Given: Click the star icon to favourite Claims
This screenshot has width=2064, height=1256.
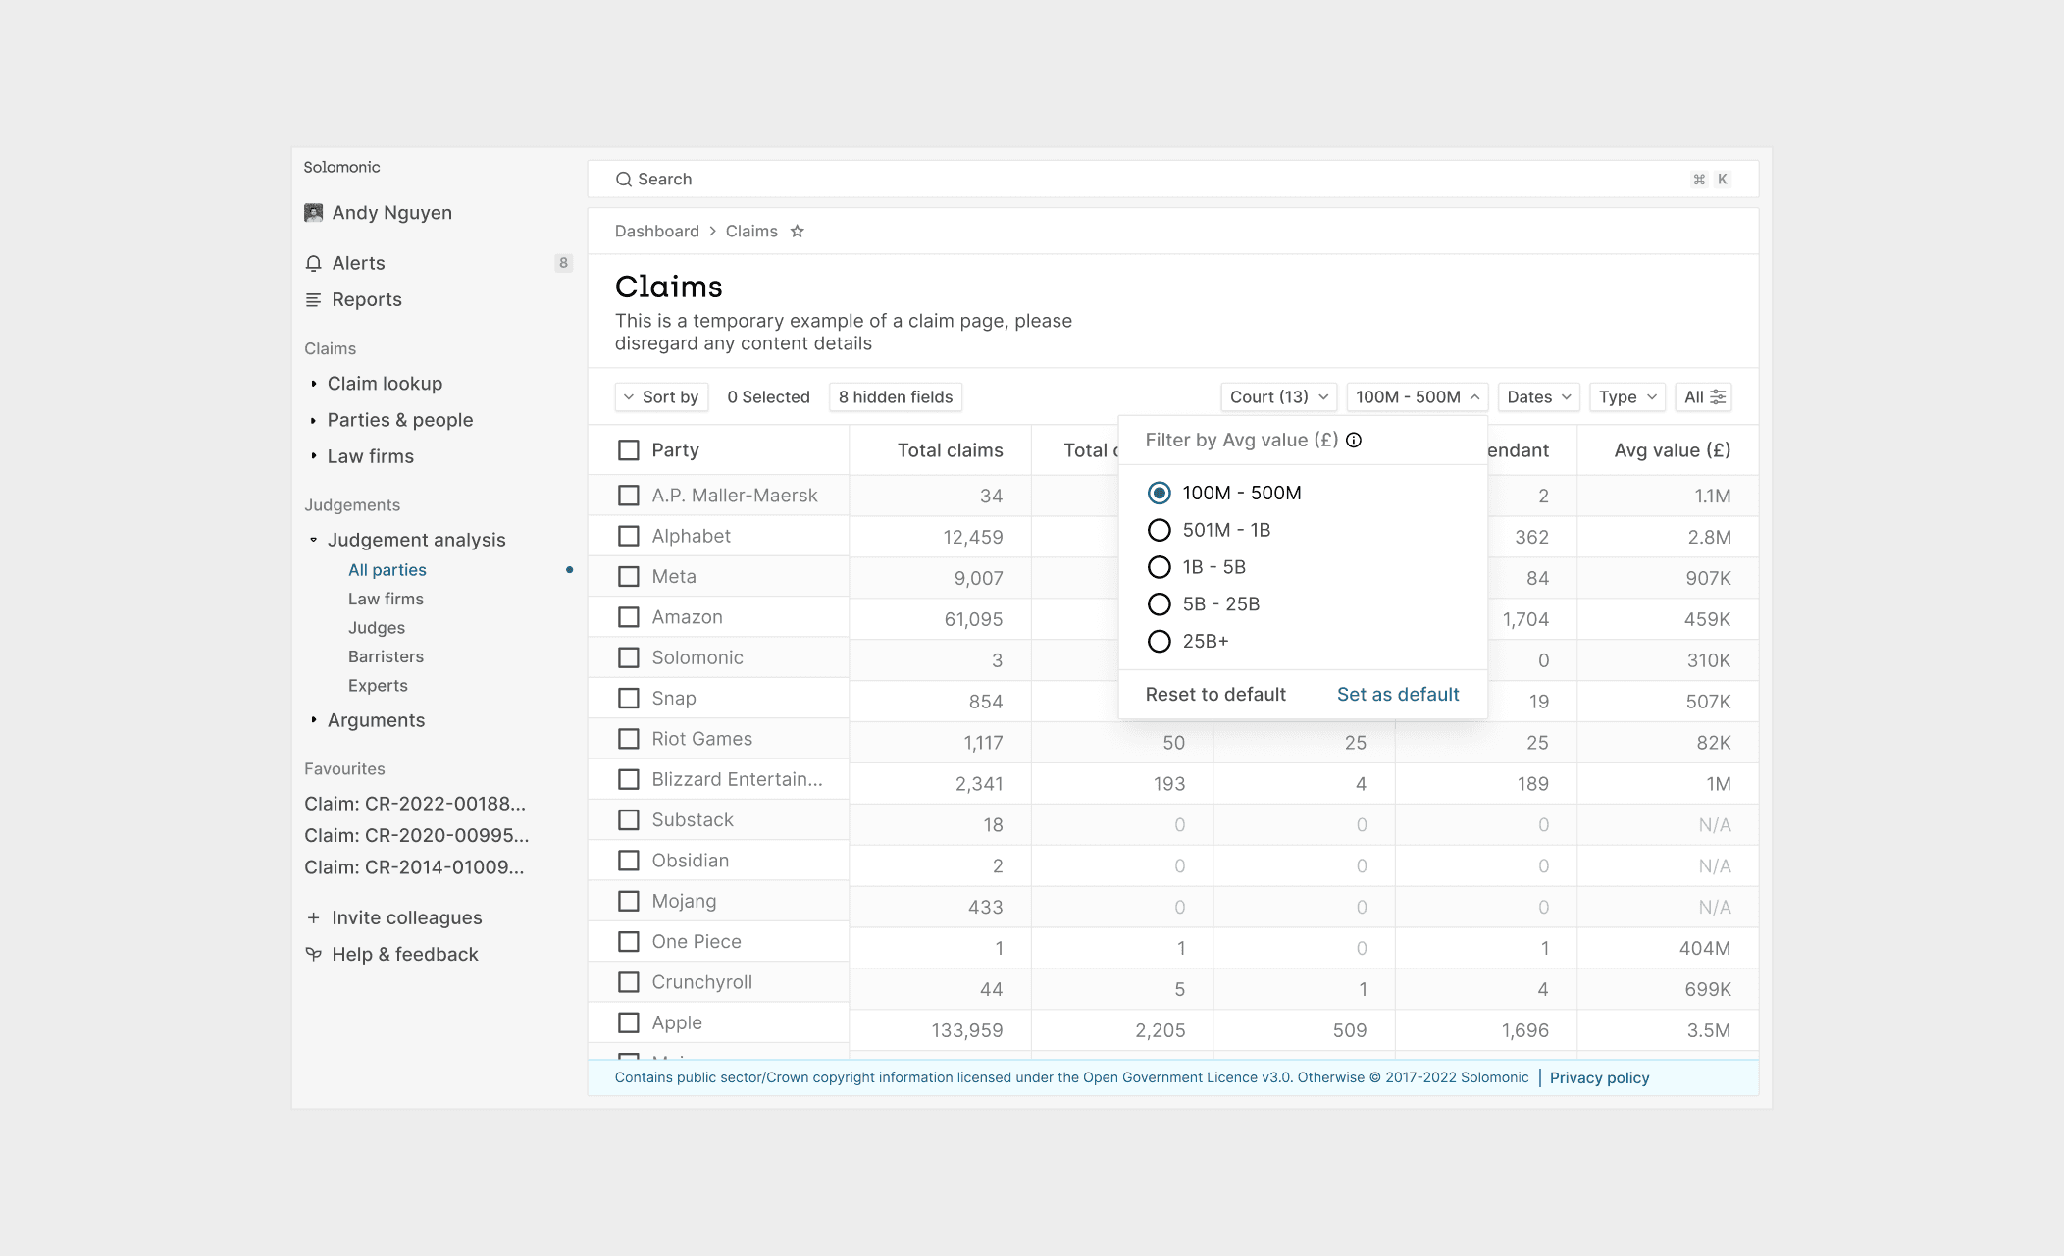Looking at the screenshot, I should coord(798,232).
